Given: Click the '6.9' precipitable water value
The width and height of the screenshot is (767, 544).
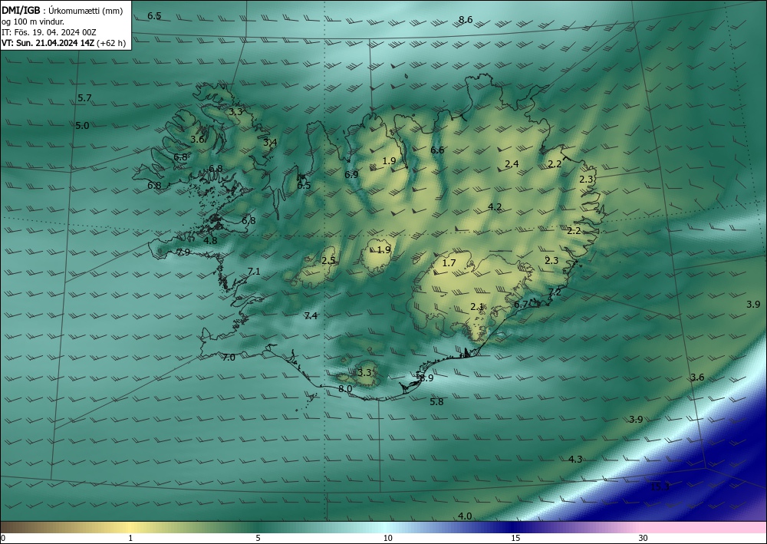Looking at the screenshot, I should [351, 175].
